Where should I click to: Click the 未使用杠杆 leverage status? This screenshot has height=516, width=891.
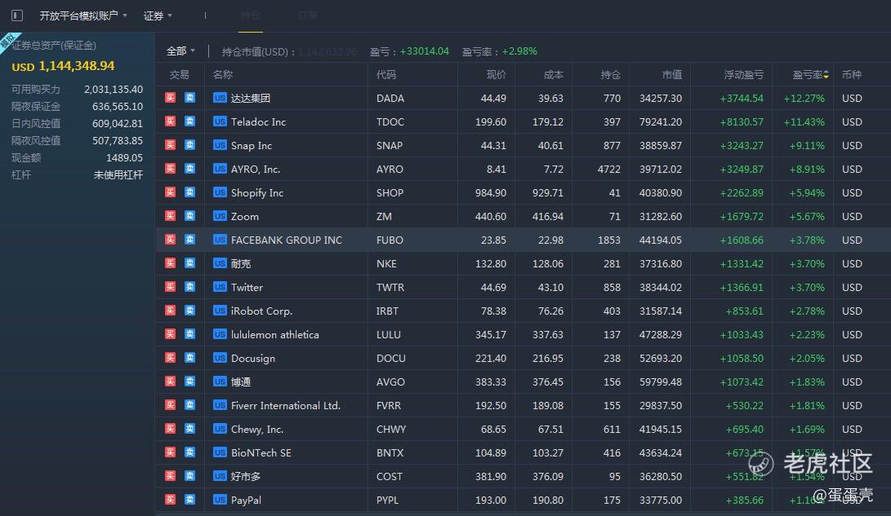118,174
